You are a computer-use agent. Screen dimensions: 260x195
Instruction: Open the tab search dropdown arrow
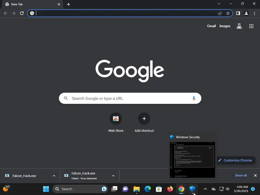219,4
